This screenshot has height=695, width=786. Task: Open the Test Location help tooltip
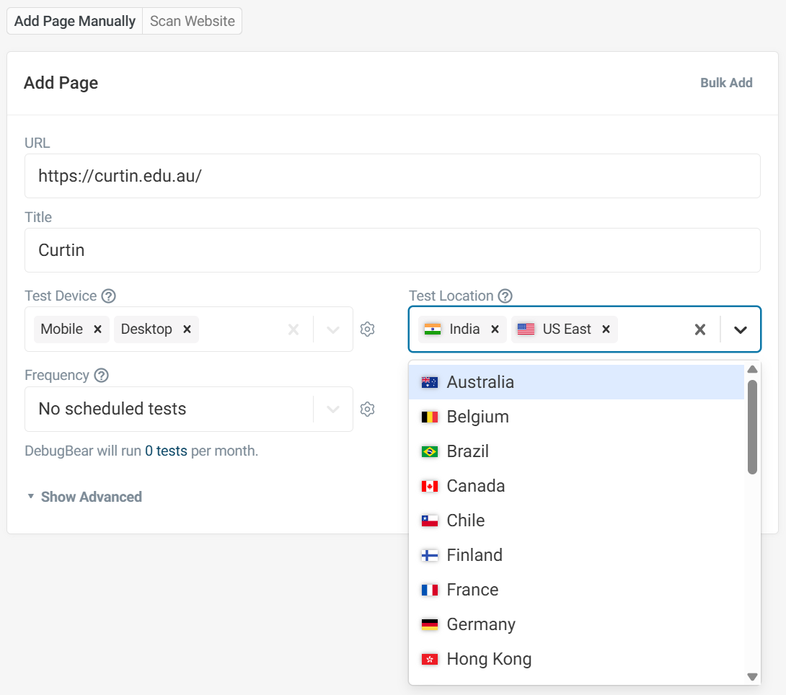point(505,296)
